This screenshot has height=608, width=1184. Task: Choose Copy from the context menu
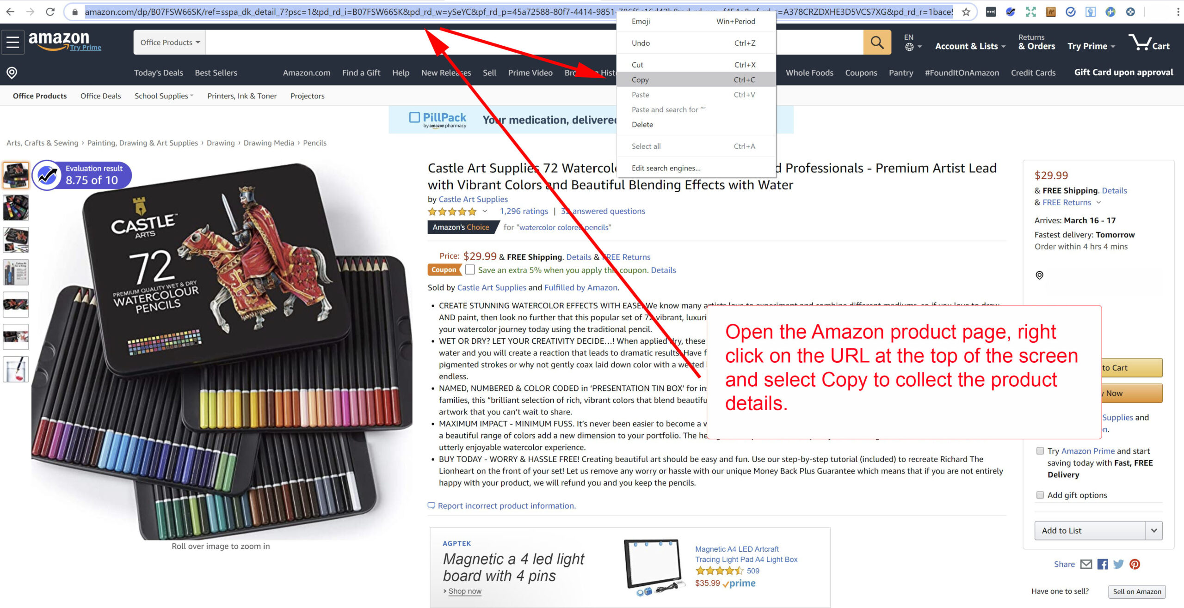click(x=696, y=79)
